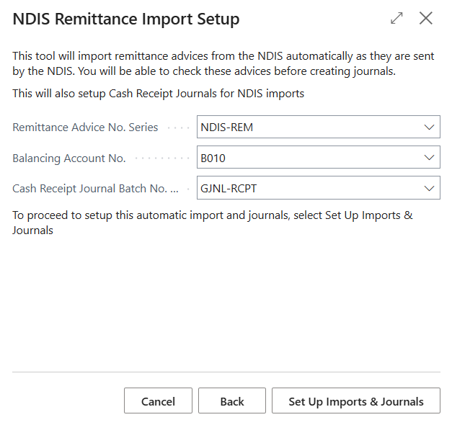Click into the NDIS-REM series field
This screenshot has width=452, height=425.
[318, 127]
